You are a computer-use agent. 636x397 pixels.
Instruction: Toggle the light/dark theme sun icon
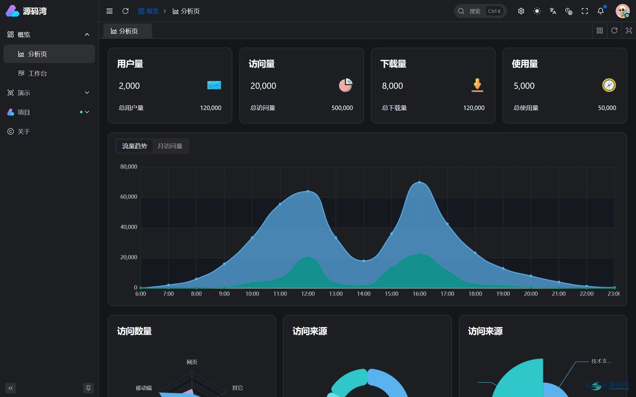[x=537, y=11]
